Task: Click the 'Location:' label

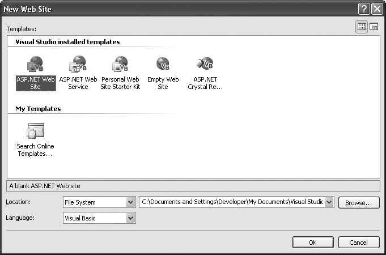Action: (18, 202)
